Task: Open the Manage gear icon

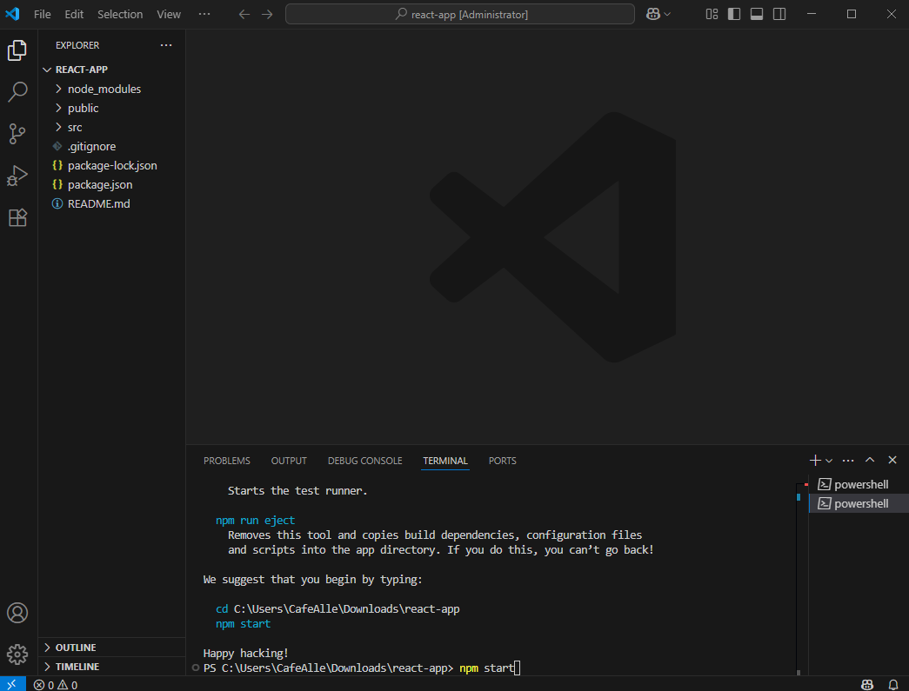Action: pos(17,654)
